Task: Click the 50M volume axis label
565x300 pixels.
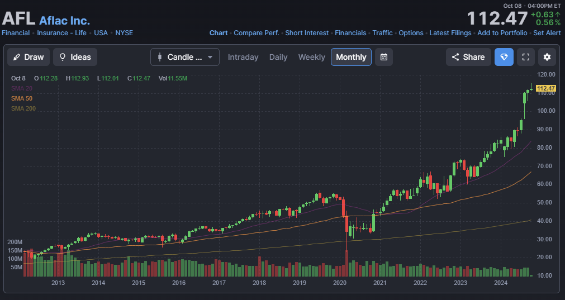Action: [17, 267]
